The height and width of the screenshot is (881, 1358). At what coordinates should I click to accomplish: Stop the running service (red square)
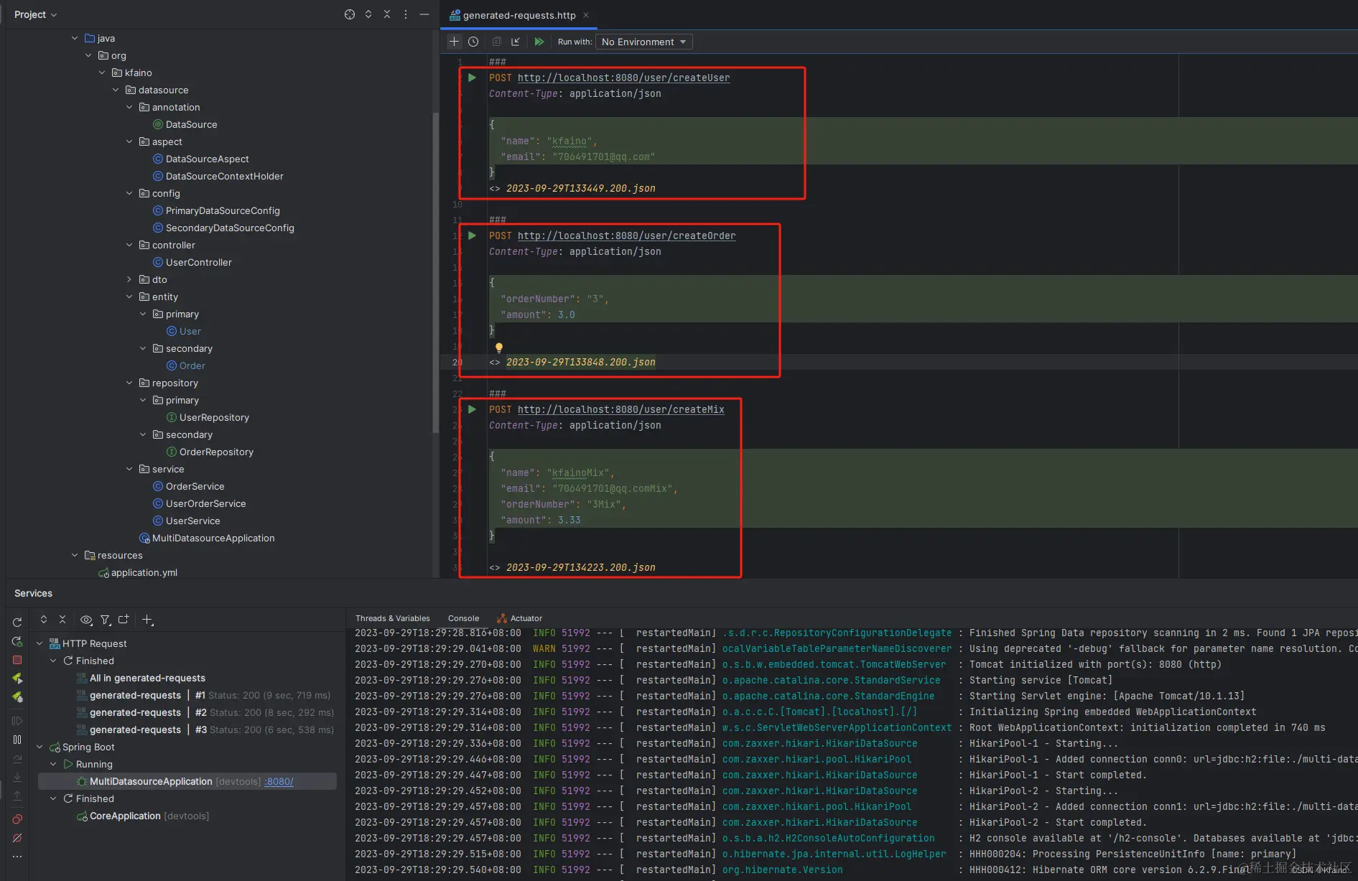pyautogui.click(x=17, y=660)
